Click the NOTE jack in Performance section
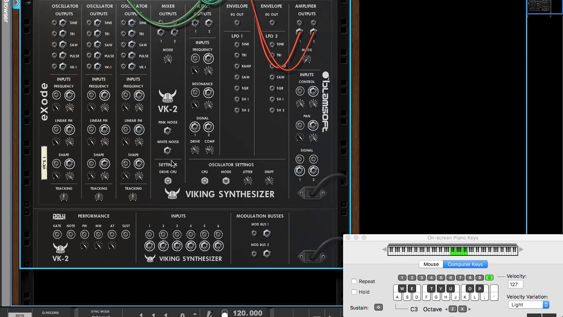The height and width of the screenshot is (317, 563). (x=71, y=235)
